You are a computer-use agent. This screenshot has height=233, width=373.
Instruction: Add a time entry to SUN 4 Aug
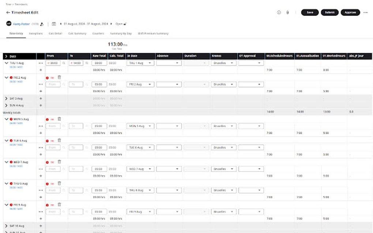[41, 105]
